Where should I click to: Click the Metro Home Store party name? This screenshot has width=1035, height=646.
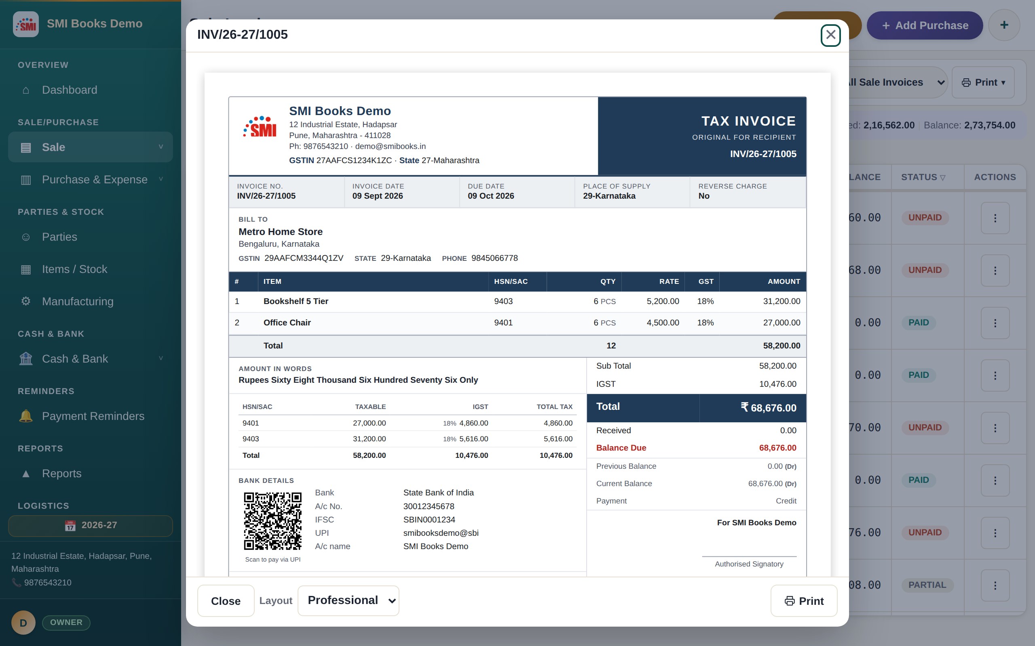(281, 232)
